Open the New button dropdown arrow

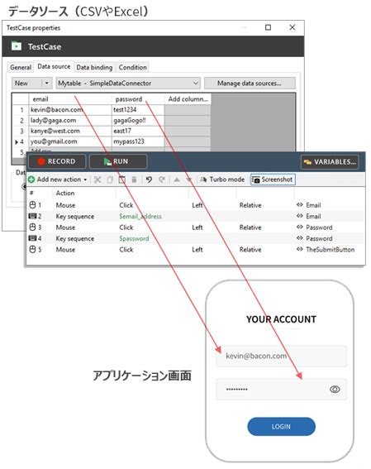tap(47, 84)
